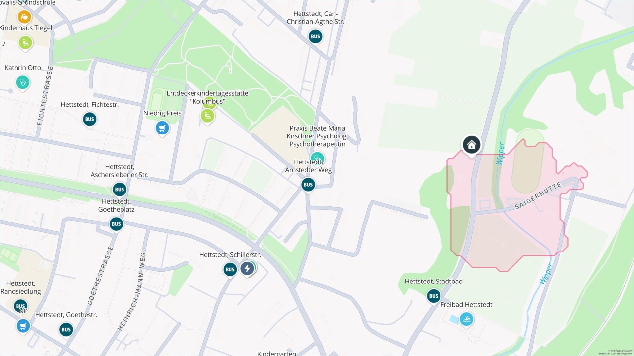Select the charging station lightning bolt marker
634x356 pixels.
(247, 269)
